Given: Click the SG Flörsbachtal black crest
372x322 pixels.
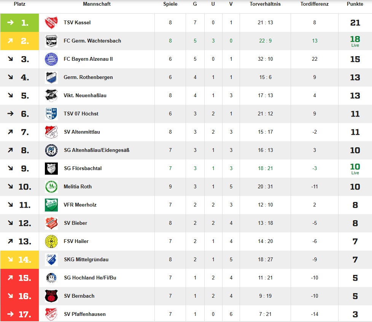Looking at the screenshot, I should coord(51,169).
